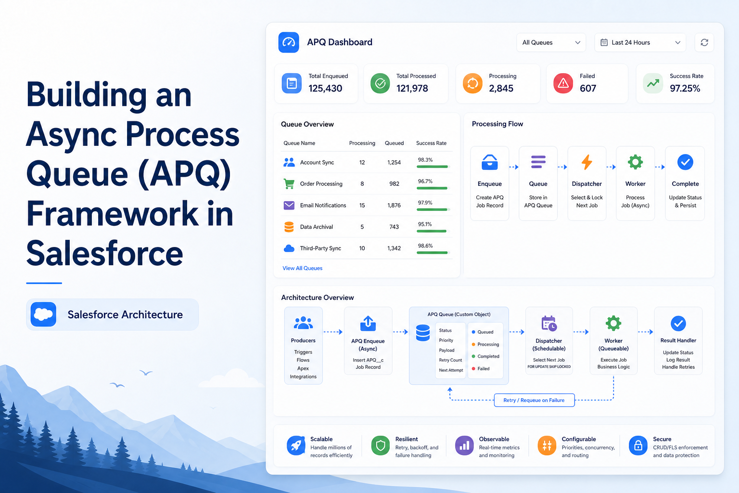Click the Producers group icon
Screen dimensions: 739x493
(x=303, y=323)
